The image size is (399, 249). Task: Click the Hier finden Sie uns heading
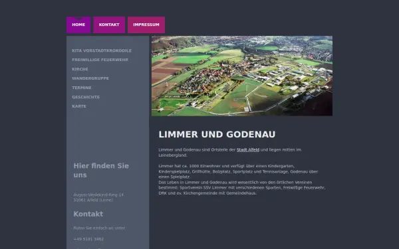click(x=101, y=170)
